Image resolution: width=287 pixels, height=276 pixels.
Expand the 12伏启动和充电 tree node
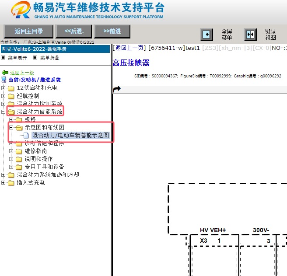3,88
